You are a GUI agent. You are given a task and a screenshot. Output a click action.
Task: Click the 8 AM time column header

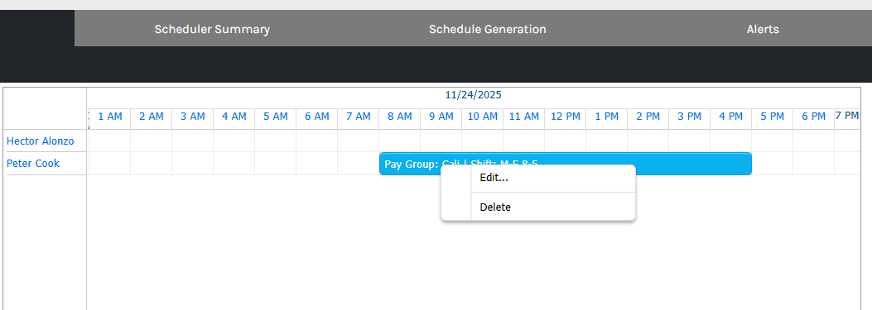[400, 117]
